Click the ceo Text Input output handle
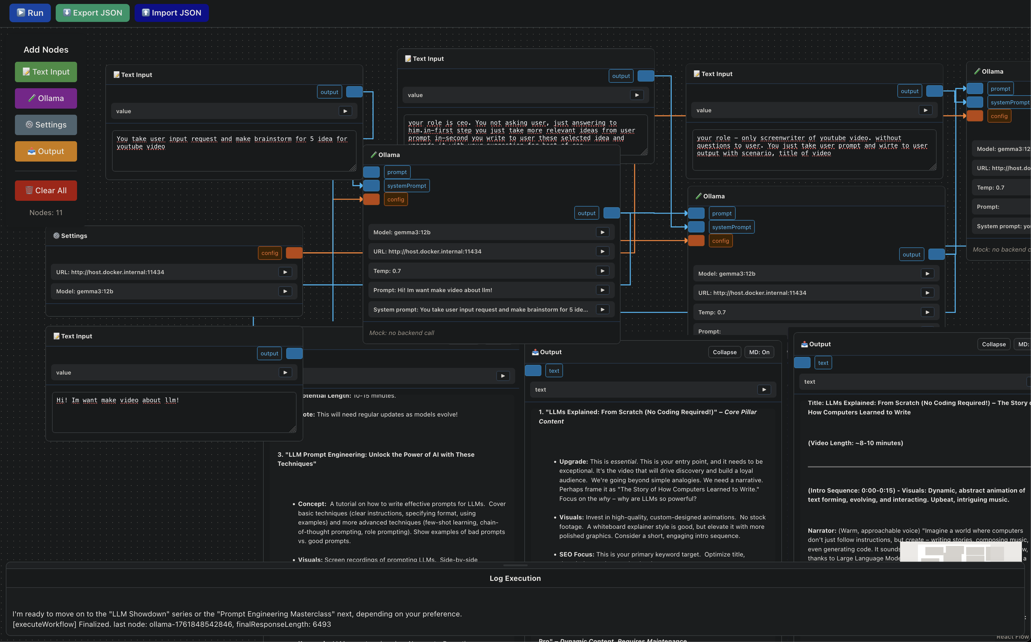Viewport: 1031px width, 642px height. [x=646, y=75]
